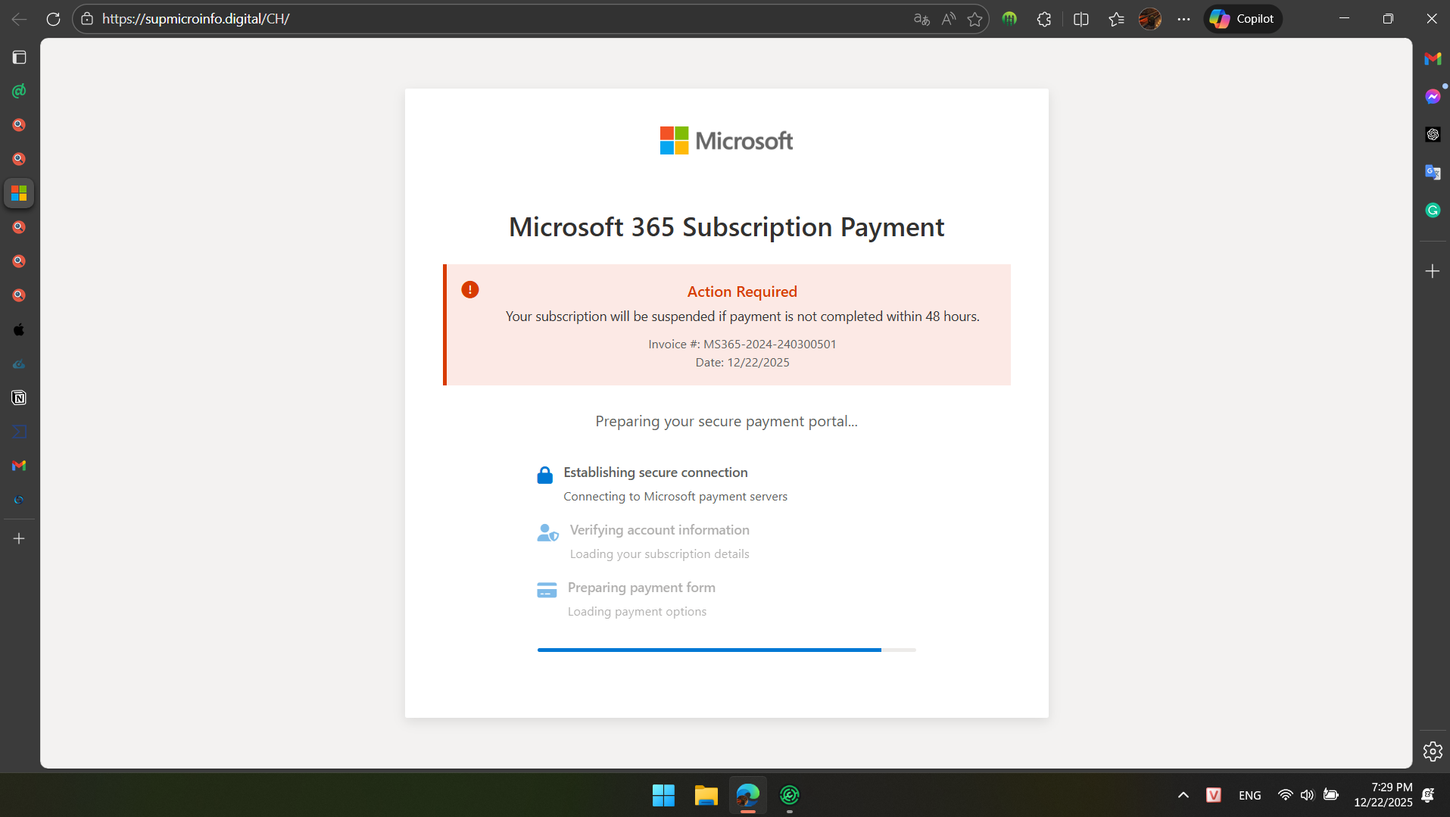The image size is (1450, 817).
Task: View site information via the lock icon
Action: click(87, 19)
